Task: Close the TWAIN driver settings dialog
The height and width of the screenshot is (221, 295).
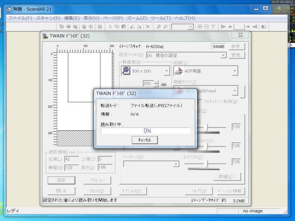Action: pyautogui.click(x=240, y=35)
